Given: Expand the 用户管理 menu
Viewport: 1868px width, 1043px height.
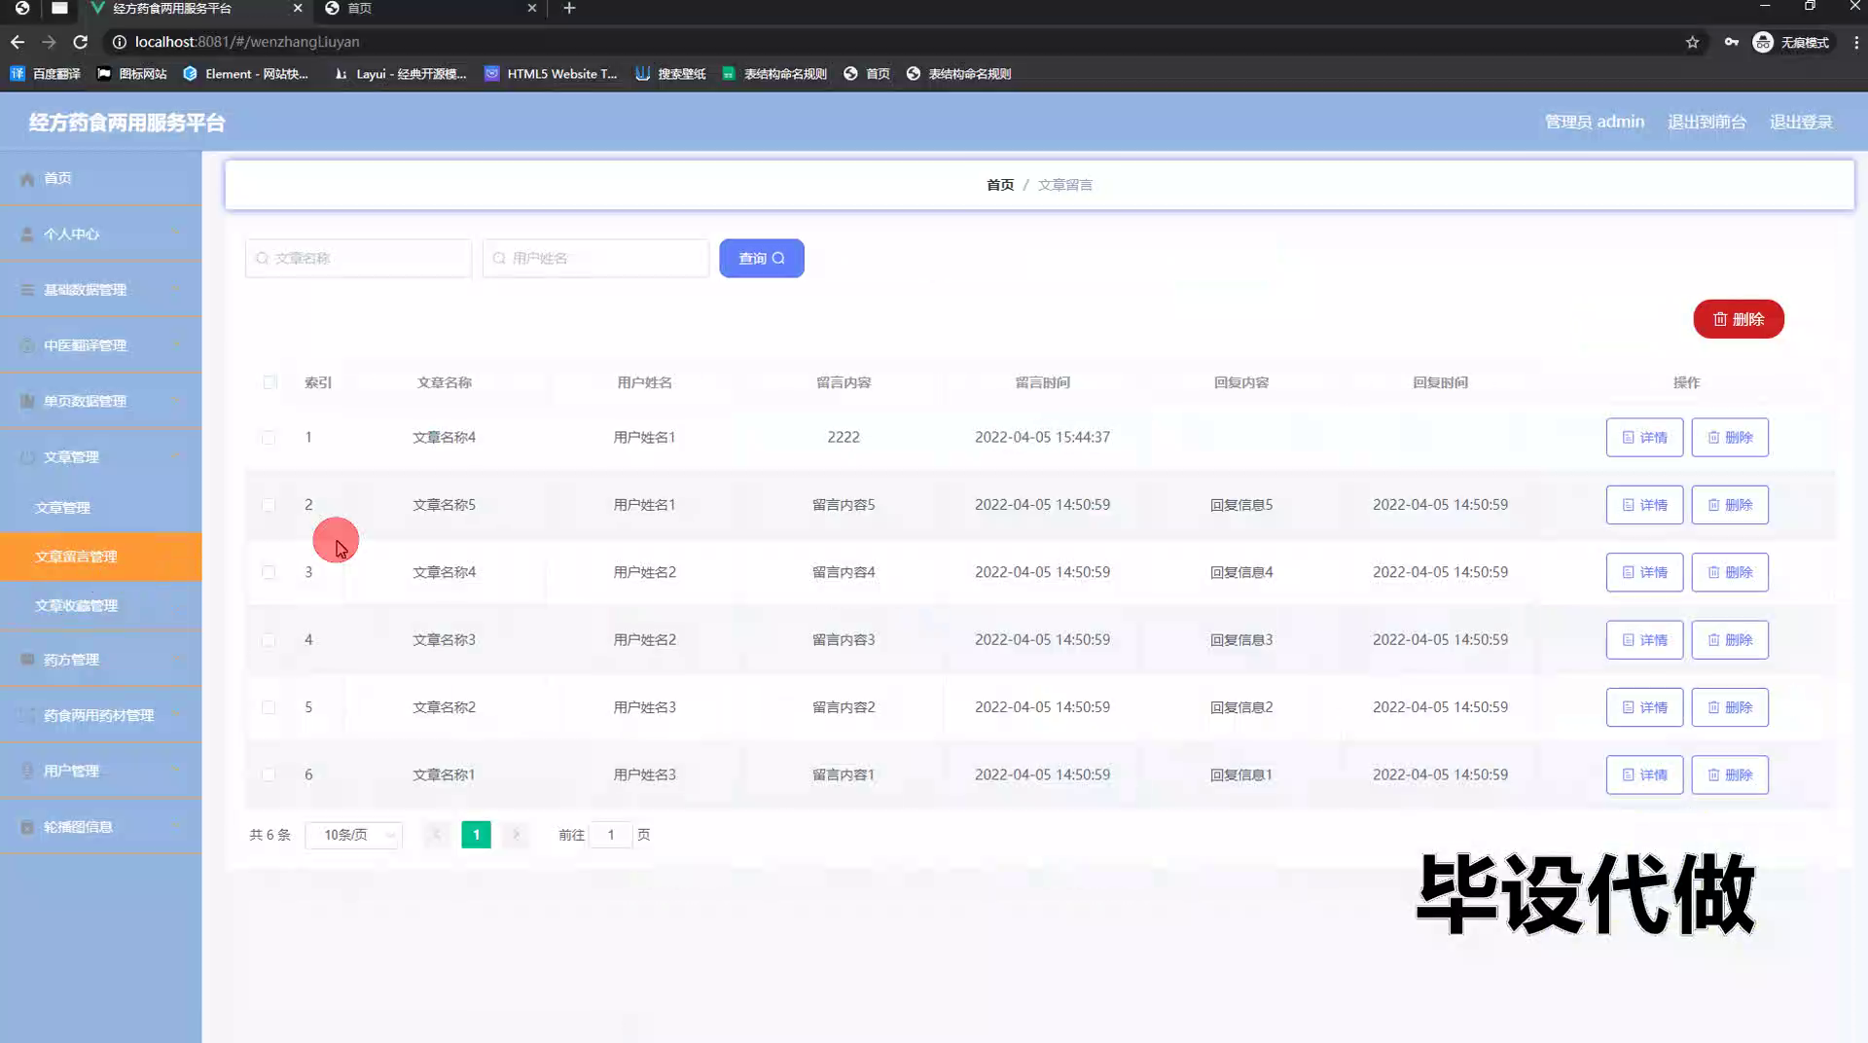Looking at the screenshot, I should tap(176, 770).
